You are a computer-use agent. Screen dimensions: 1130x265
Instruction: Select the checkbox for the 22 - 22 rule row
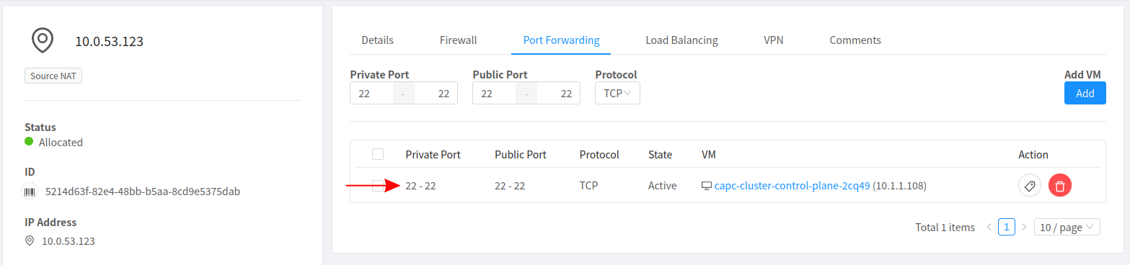tap(378, 186)
